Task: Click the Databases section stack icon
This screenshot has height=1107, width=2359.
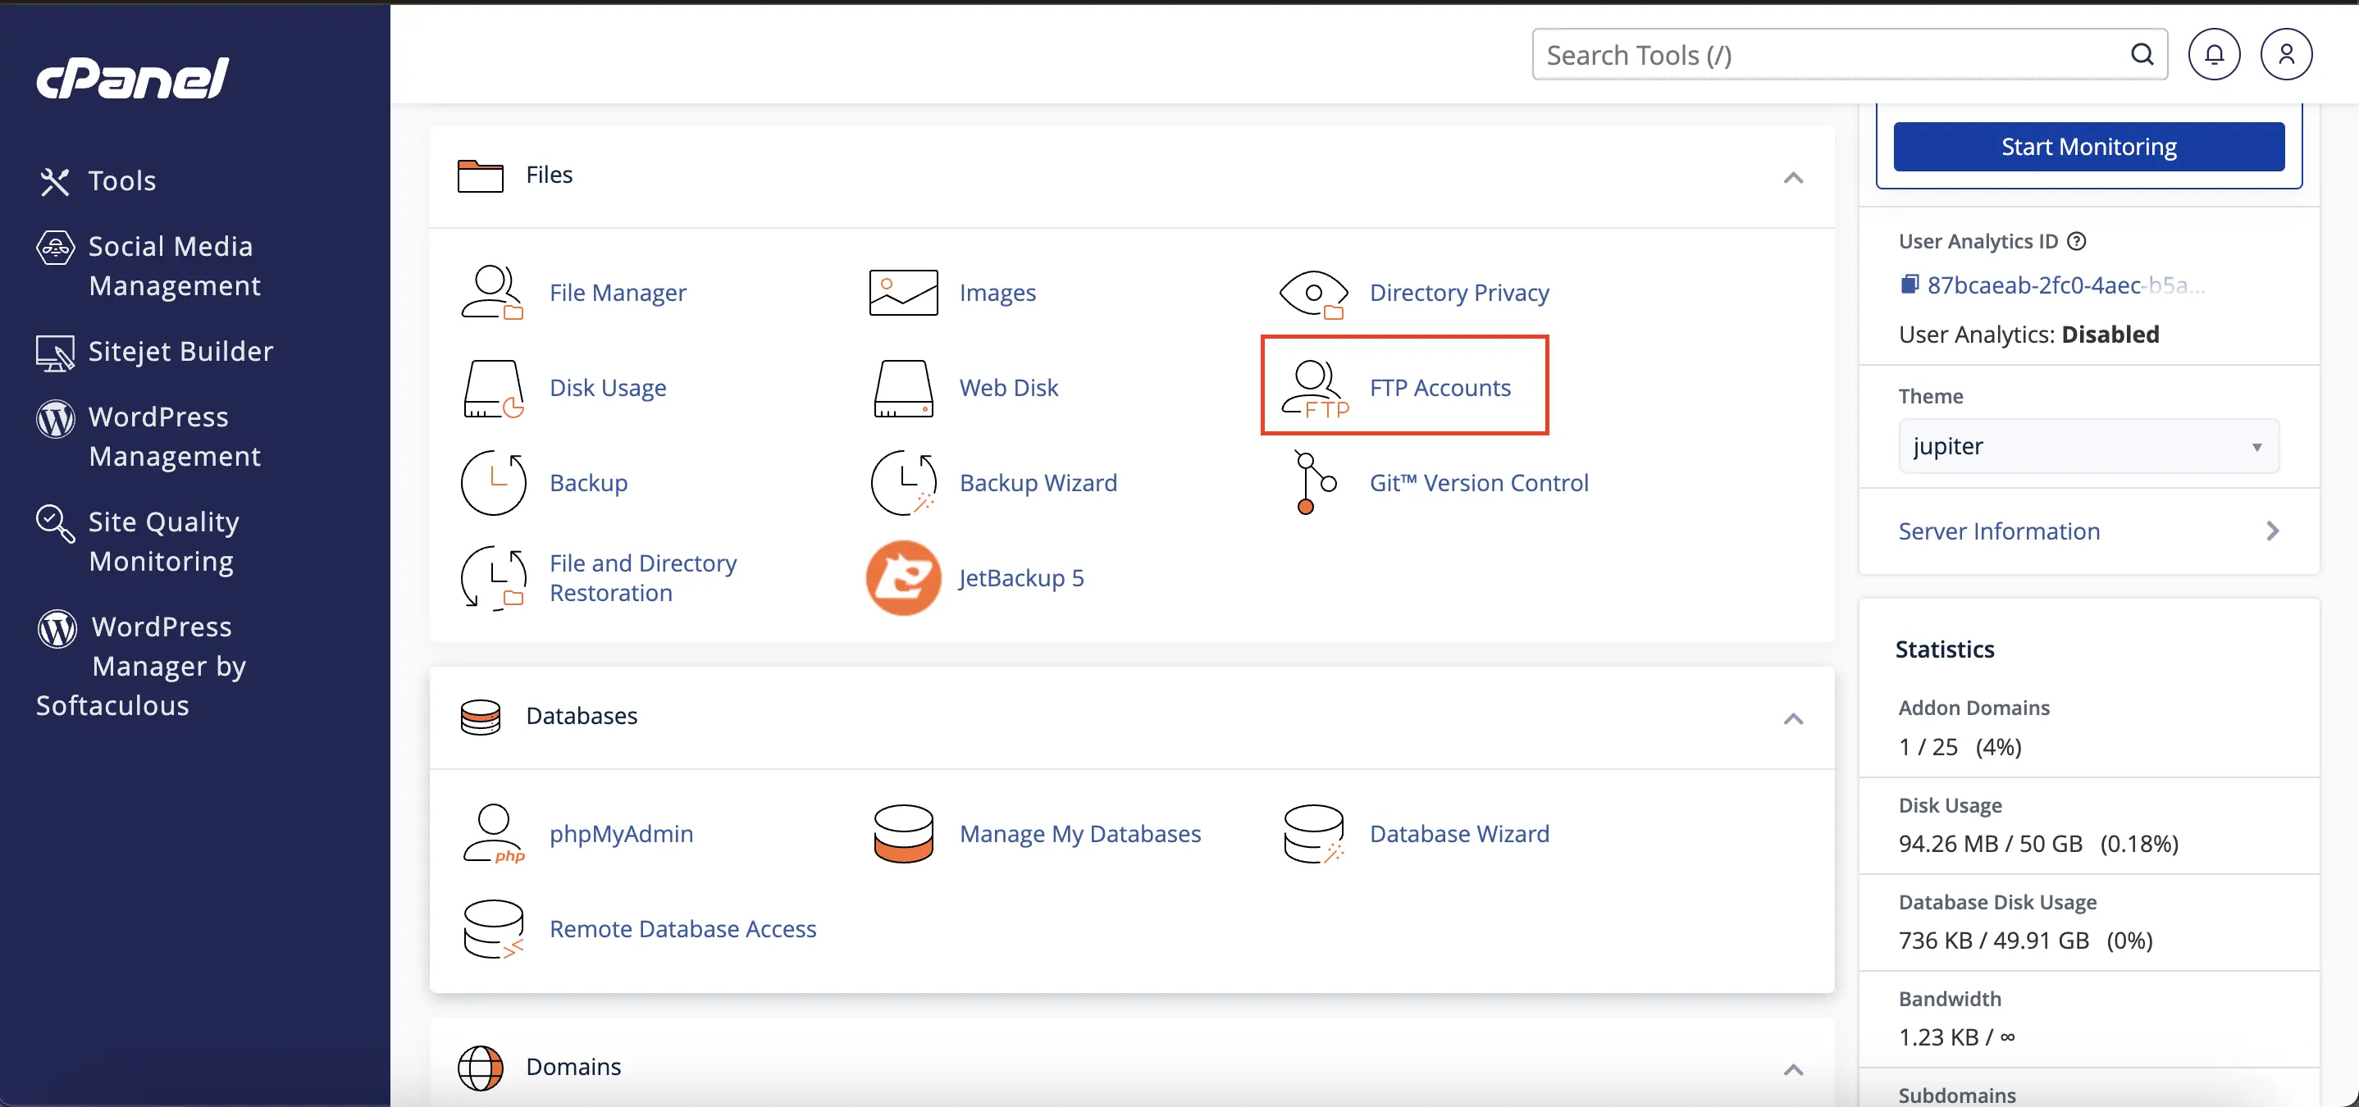Action: tap(480, 717)
